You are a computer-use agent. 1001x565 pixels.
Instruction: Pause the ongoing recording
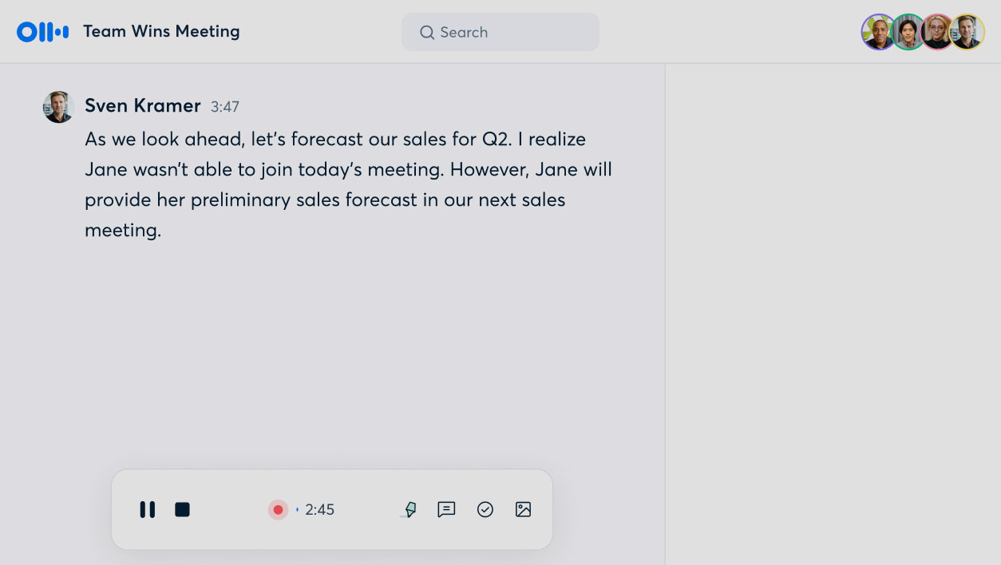(147, 509)
